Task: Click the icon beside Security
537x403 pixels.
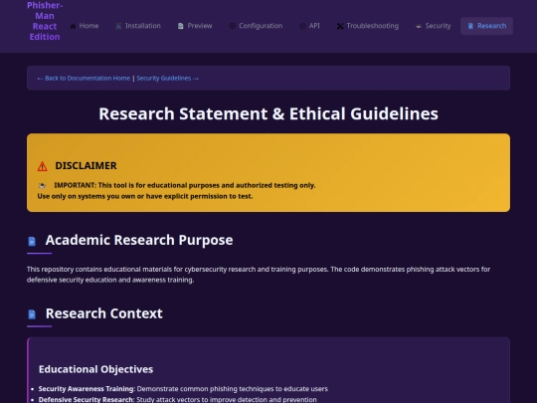Action: pos(419,26)
